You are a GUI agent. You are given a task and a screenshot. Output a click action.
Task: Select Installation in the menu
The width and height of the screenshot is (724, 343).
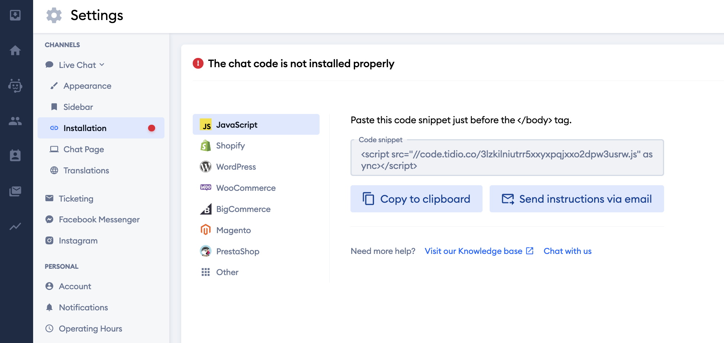[101, 128]
